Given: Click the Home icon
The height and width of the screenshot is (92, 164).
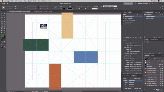Looking at the screenshot, I should point(7,3).
